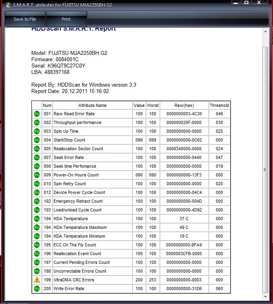Click the Serial K96QT9C27C0Y line
The width and height of the screenshot is (273, 304).
coord(58,66)
